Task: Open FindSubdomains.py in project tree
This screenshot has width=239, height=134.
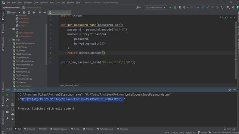Action: coord(24,64)
